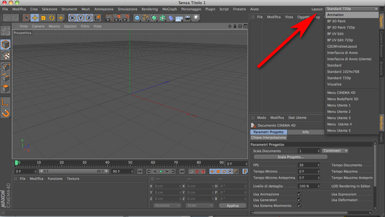Choose BP UV Edit layout
This screenshot has height=217, width=385.
tap(335, 34)
